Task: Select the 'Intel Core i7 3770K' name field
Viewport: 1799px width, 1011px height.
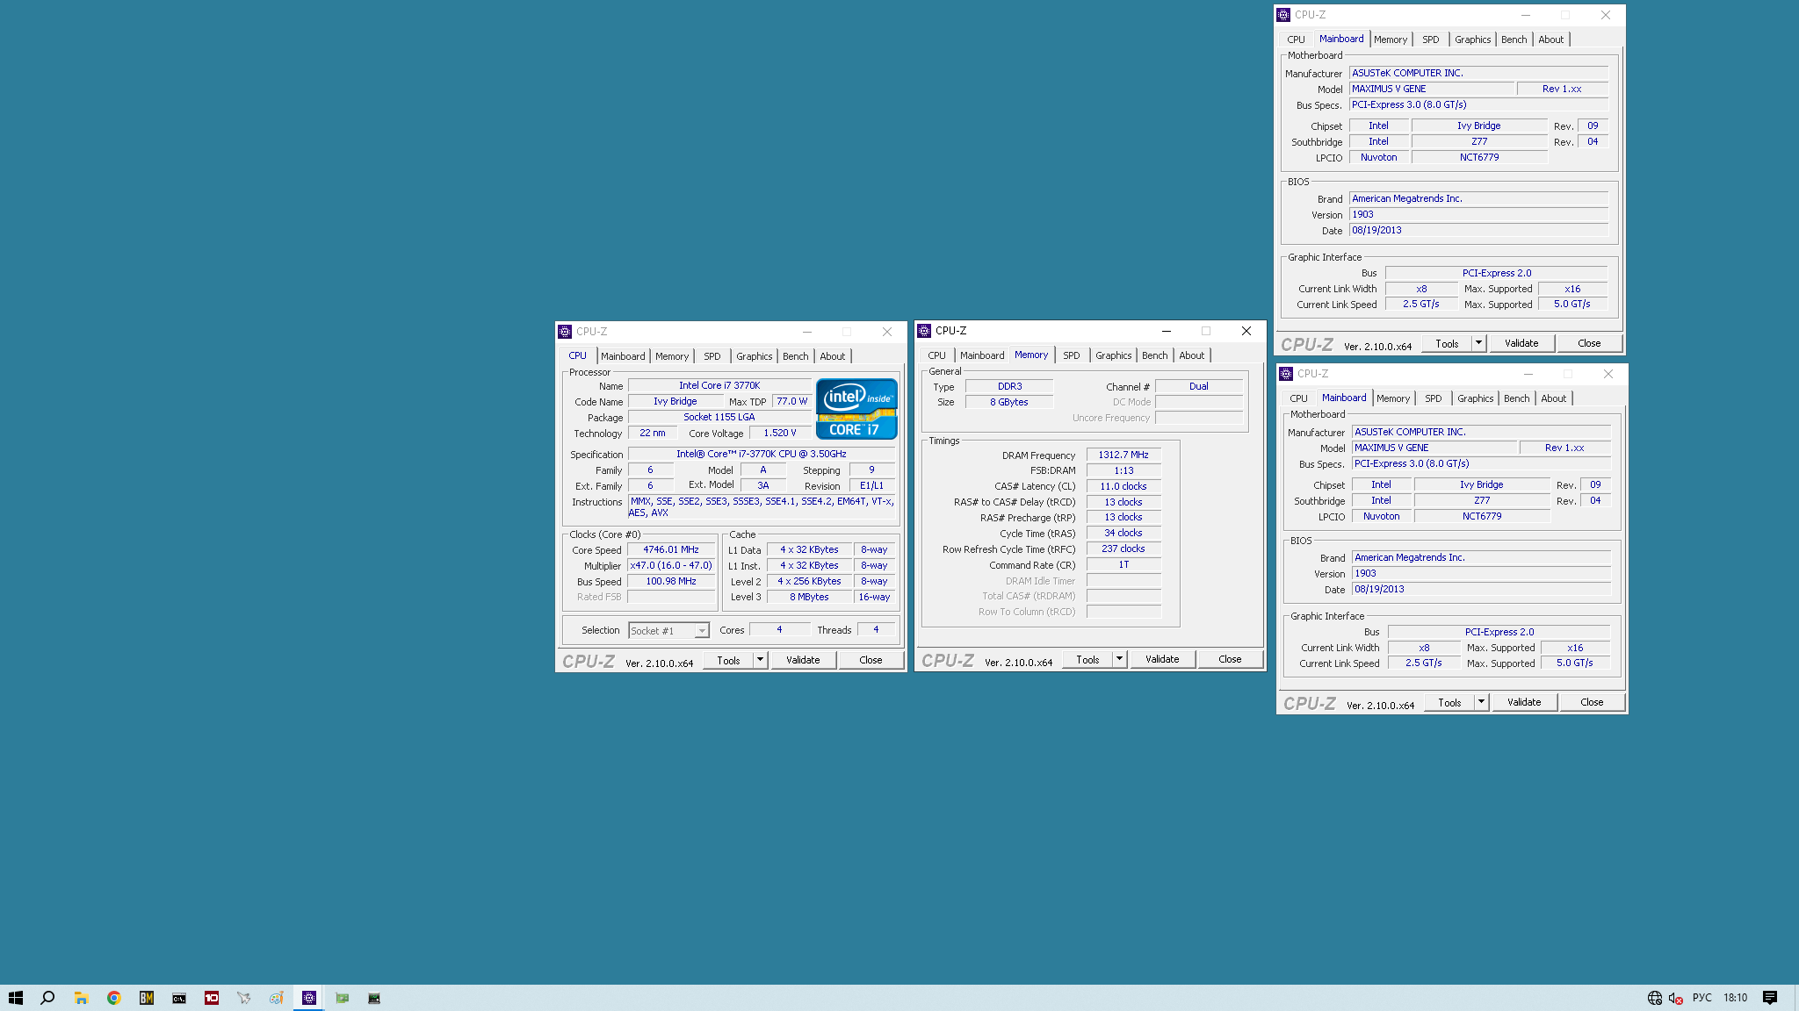Action: click(x=719, y=385)
